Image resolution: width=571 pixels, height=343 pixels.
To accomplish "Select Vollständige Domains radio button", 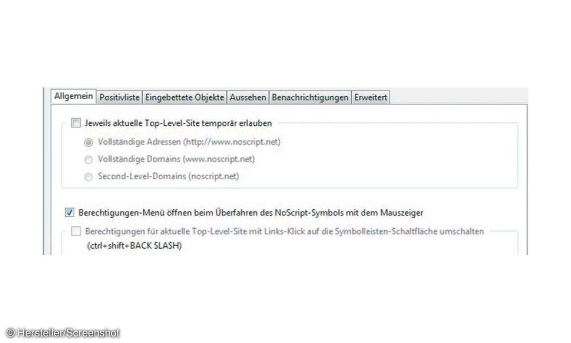I will pos(89,160).
